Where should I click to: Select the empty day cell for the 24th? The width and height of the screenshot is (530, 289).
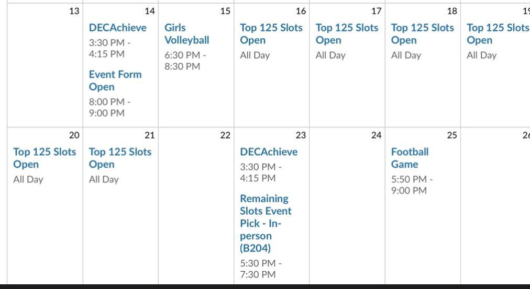click(347, 209)
